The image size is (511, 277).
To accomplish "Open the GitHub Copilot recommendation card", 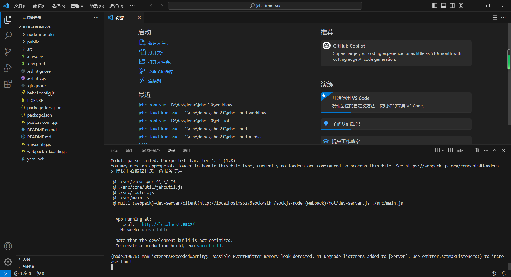I will [396, 53].
